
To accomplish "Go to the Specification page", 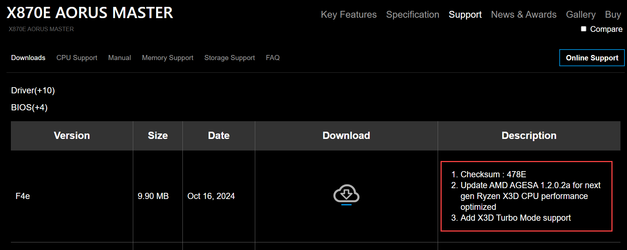I will (x=412, y=14).
